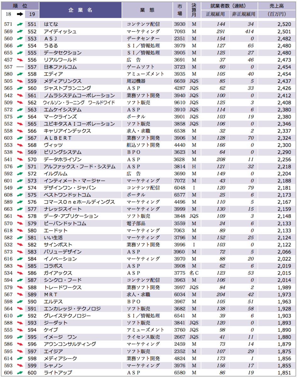Screen dimensions: 297x378
Task: Click the red down arrow in the サインポスト row
Action: pos(20,245)
